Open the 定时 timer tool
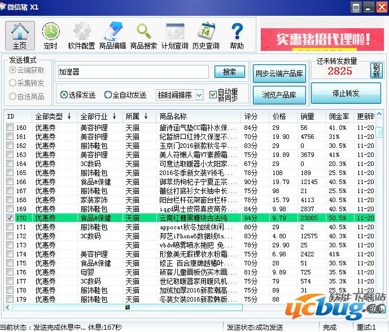This screenshot has width=389, height=332. [50, 36]
